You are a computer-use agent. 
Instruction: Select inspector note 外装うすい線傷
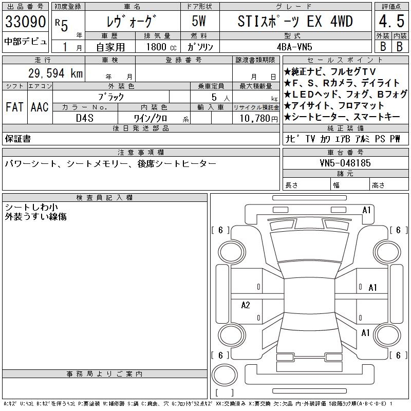tap(35, 216)
